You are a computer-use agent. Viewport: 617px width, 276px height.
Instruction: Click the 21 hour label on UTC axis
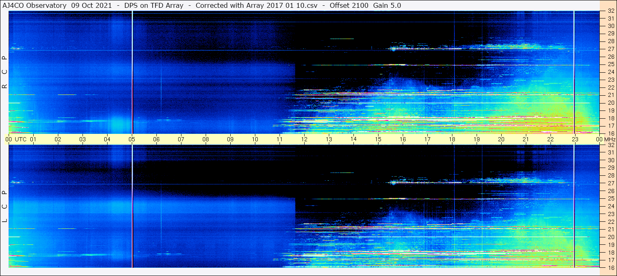pos(526,139)
